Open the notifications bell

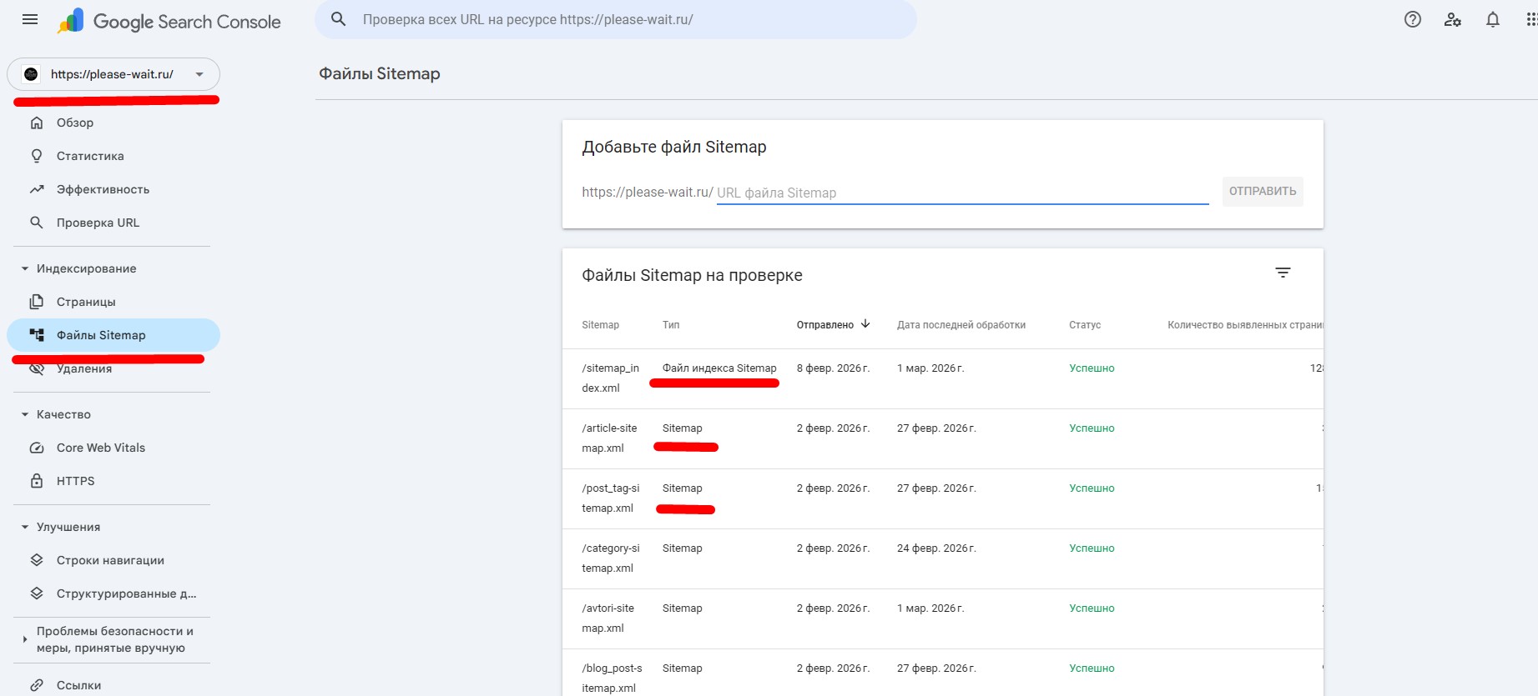pos(1493,20)
